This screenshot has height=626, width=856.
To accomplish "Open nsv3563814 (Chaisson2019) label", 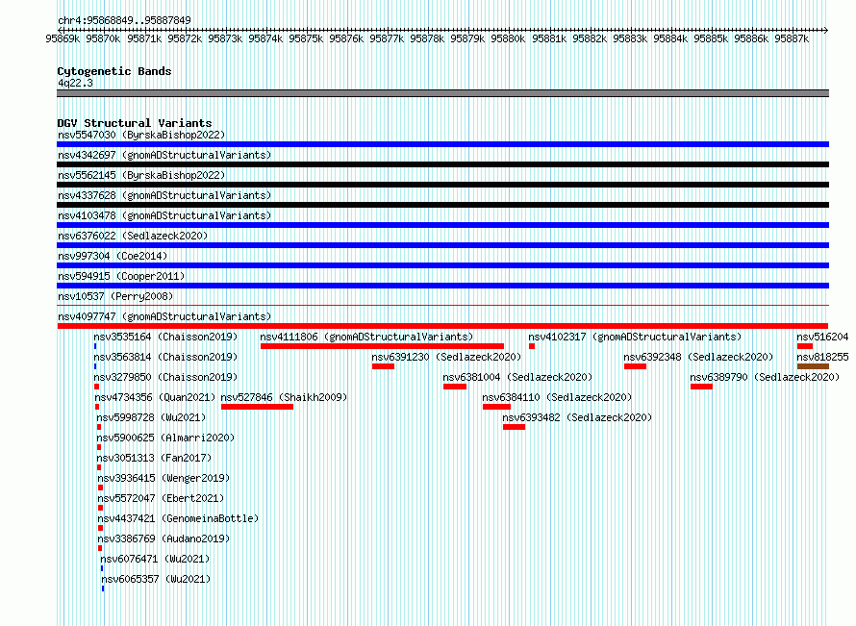I will point(166,357).
